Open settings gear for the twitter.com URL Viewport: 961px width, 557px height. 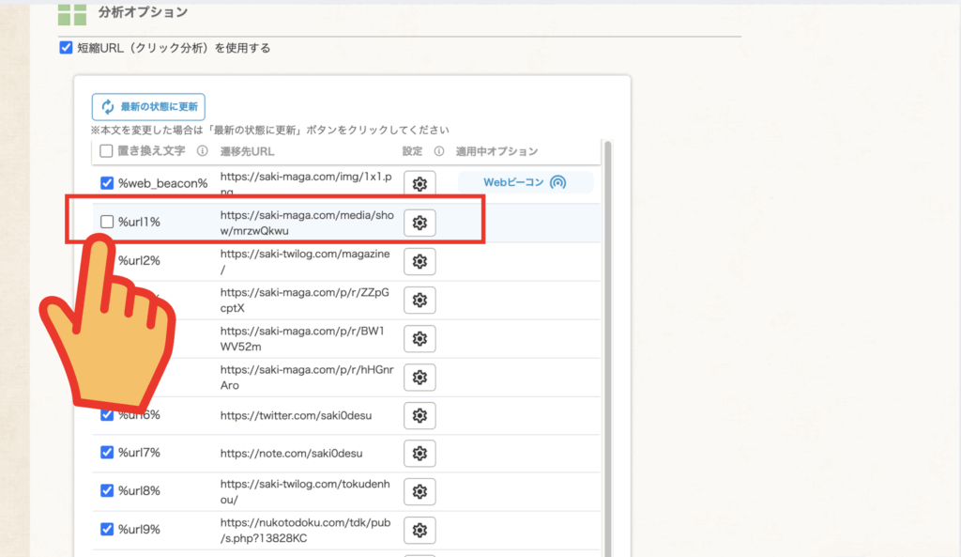pos(419,415)
